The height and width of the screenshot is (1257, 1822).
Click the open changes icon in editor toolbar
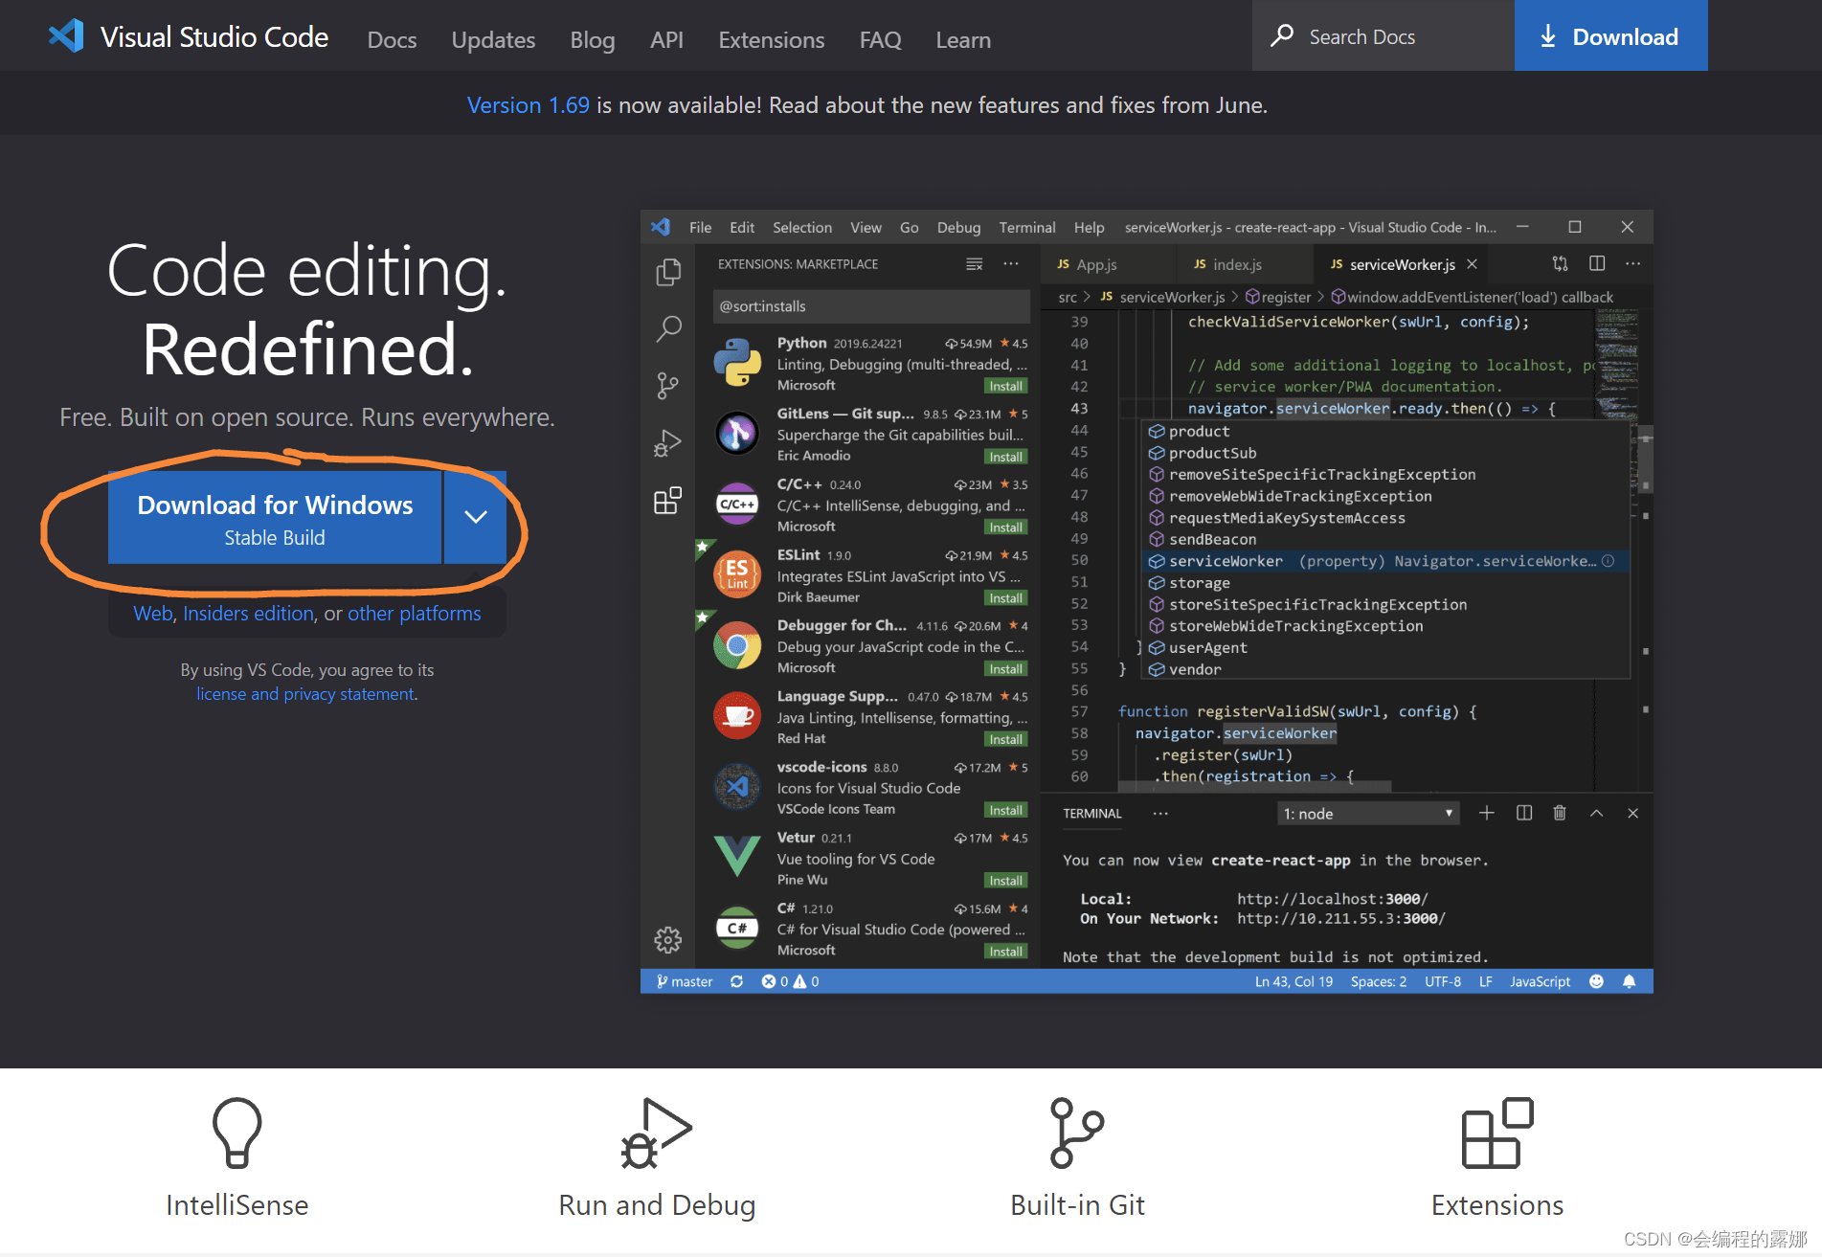point(1560,263)
